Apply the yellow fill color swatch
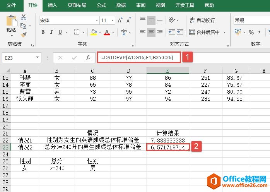The image size is (270, 192). (94, 32)
